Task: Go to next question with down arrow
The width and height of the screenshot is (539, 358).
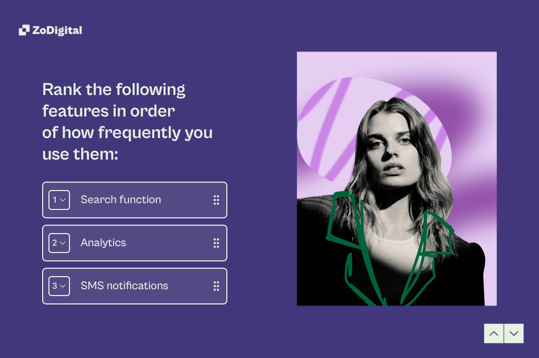Action: point(514,333)
